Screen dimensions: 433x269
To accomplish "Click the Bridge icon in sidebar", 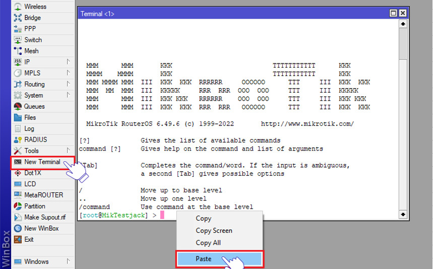I will click(x=18, y=18).
